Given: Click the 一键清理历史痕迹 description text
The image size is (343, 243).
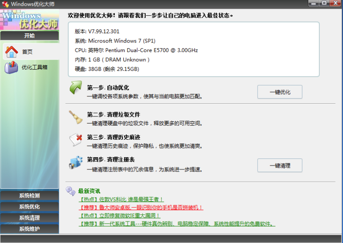Looking at the screenshot, I should [144, 146].
